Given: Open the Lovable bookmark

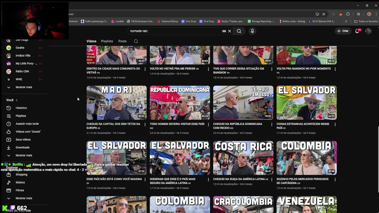Looking at the screenshot, I should [117, 21].
